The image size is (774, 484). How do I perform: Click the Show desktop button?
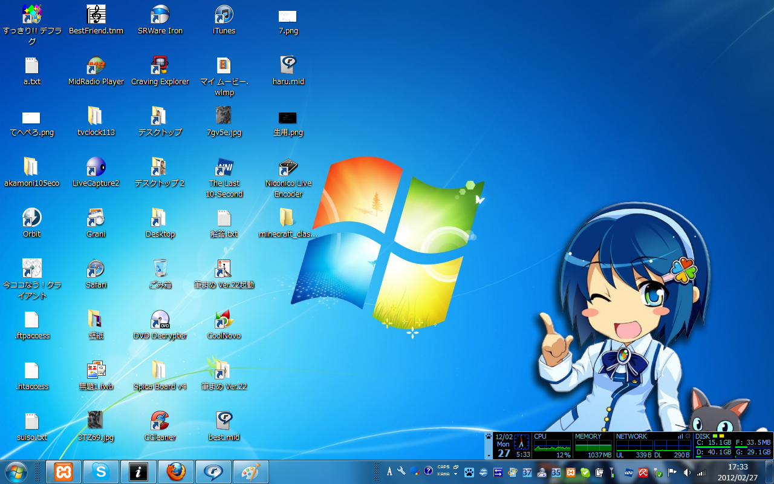(x=770, y=472)
